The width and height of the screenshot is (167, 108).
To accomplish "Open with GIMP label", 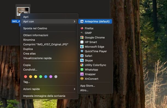I will coord(88,33).
